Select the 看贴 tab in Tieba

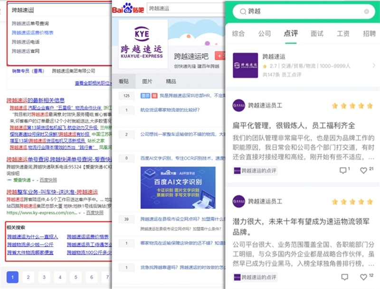click(123, 81)
